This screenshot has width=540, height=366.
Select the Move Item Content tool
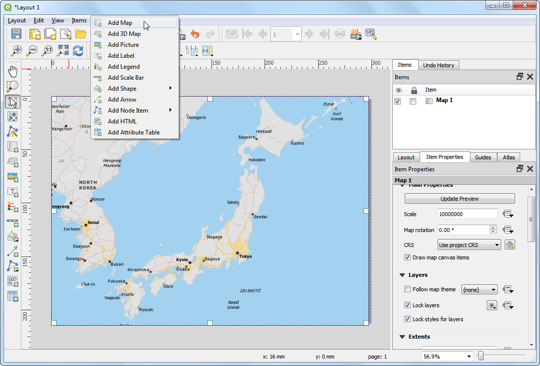click(x=13, y=117)
